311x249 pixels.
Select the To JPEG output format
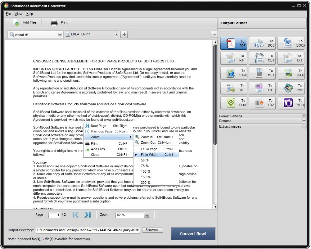coord(291,73)
